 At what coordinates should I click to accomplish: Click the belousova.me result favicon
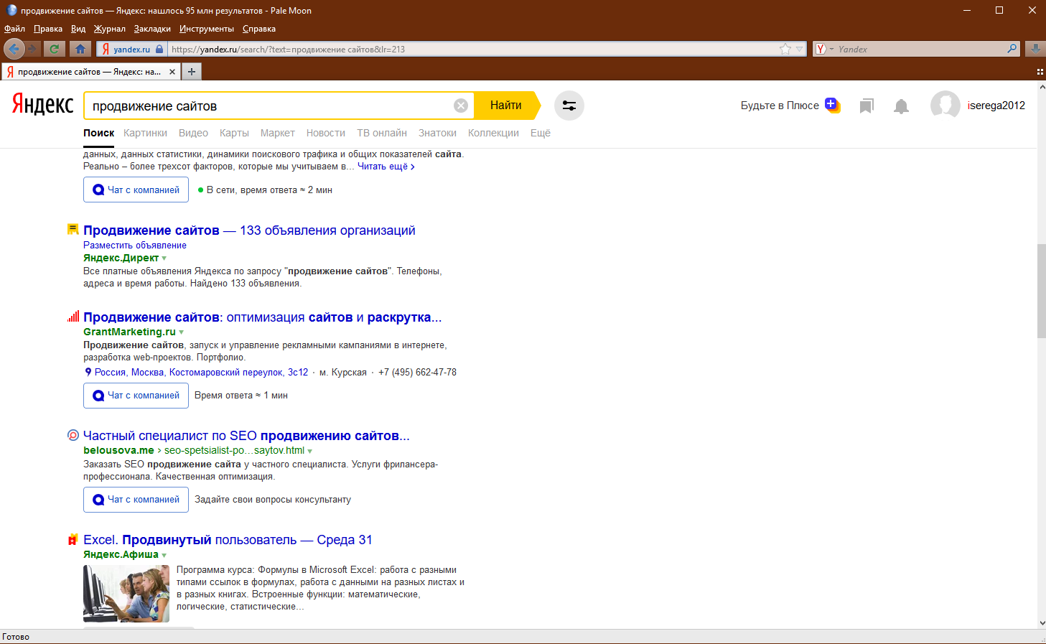coord(73,435)
